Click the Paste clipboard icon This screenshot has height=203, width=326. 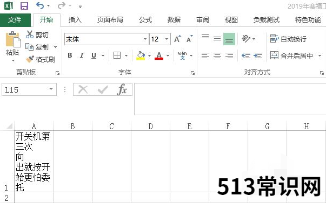pos(13,39)
